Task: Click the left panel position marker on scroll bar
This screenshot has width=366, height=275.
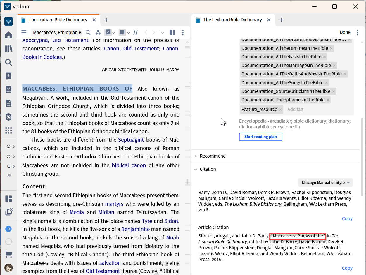Action: tap(187, 182)
